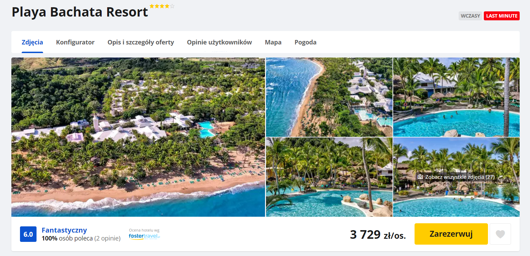The height and width of the screenshot is (256, 530).
Task: Click the Fantastyczny rating link
Action: (64, 230)
